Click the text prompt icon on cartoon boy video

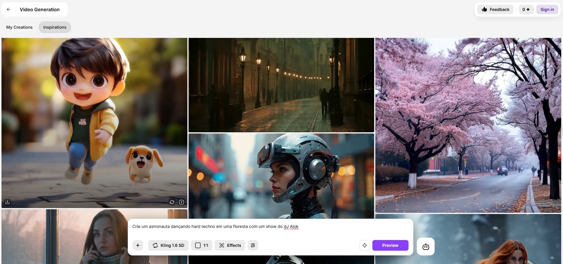[181, 202]
